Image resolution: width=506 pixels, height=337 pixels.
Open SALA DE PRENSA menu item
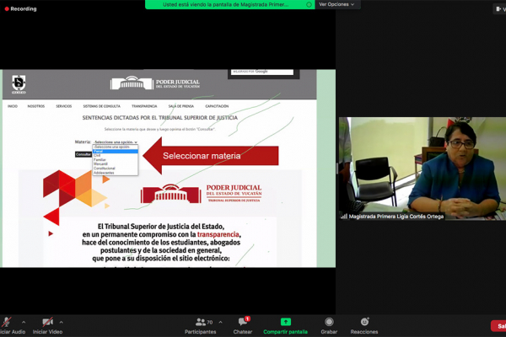[x=181, y=106]
